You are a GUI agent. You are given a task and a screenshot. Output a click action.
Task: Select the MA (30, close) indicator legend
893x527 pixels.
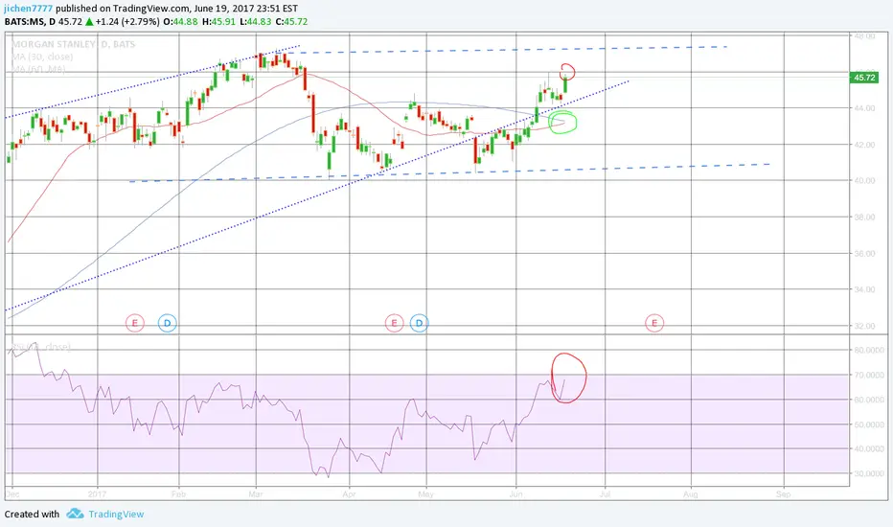point(42,57)
